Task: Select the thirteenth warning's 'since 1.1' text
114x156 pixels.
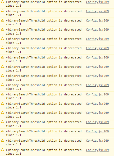Action: (13, 117)
